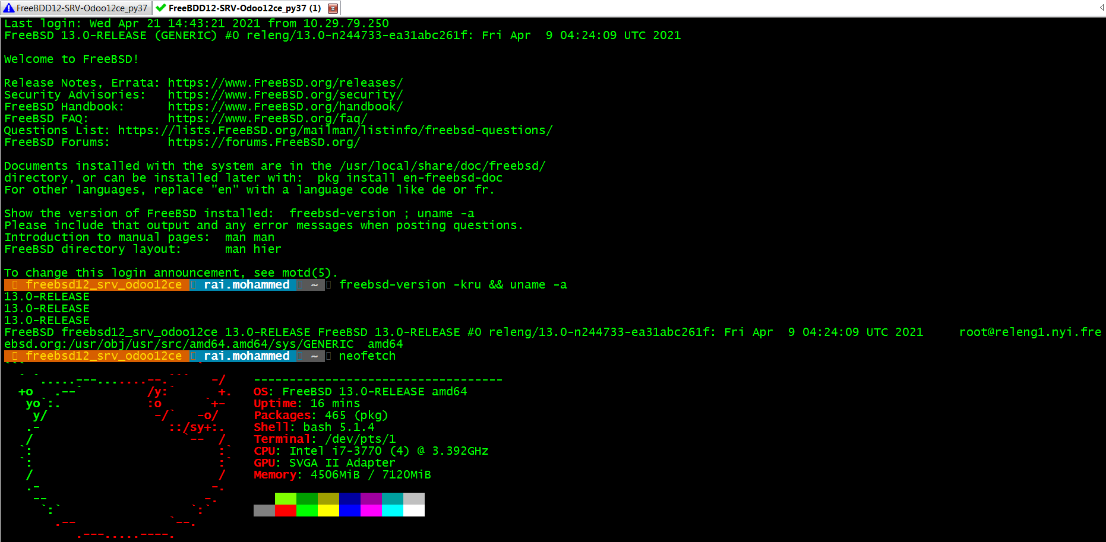Screen dimensions: 1106x542
Task: Click the freebsd-questions mailing list URL
Action: click(335, 131)
